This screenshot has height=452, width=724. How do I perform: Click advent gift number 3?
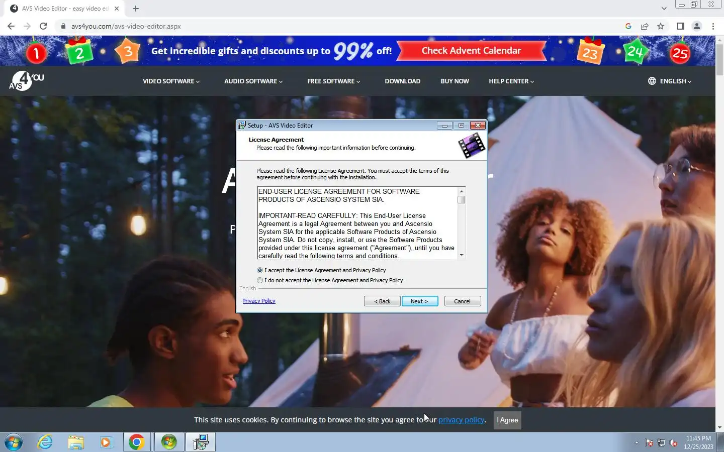[128, 51]
